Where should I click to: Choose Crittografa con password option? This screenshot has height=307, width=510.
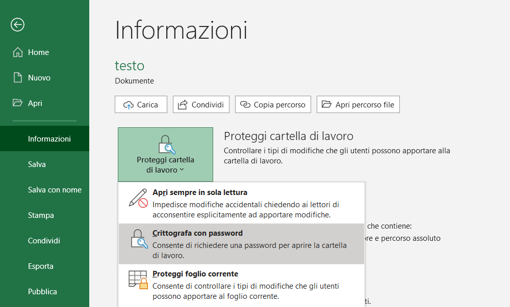(241, 244)
